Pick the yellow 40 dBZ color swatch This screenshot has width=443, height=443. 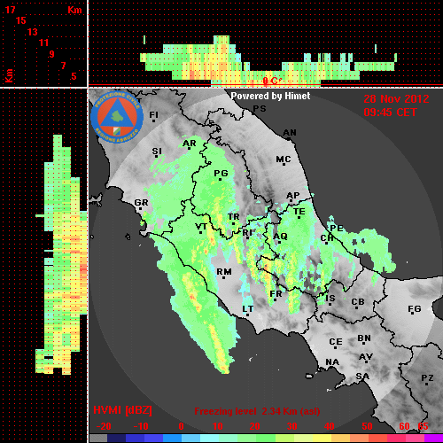322,438
